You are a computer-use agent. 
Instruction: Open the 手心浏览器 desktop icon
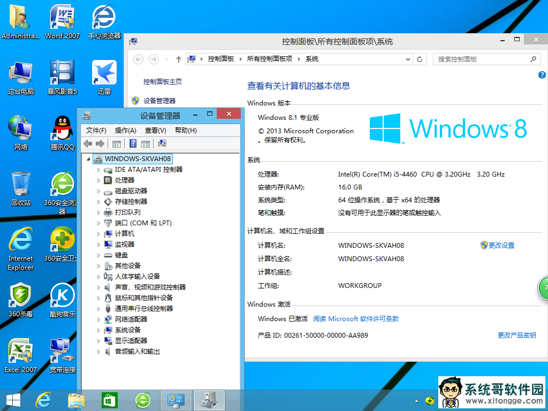point(104,21)
